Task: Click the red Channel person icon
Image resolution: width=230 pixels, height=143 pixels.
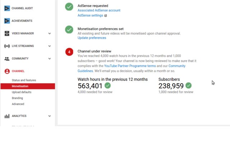Action: (7, 71)
